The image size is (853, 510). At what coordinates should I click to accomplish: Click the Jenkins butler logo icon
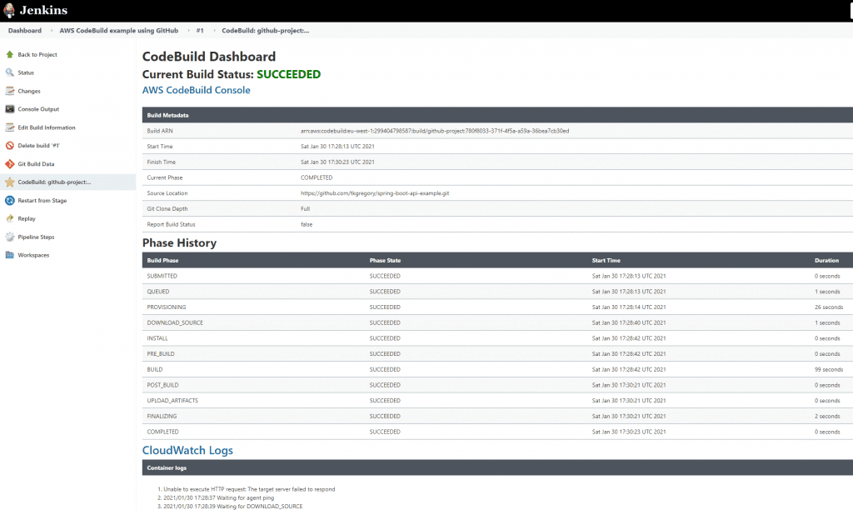click(11, 11)
